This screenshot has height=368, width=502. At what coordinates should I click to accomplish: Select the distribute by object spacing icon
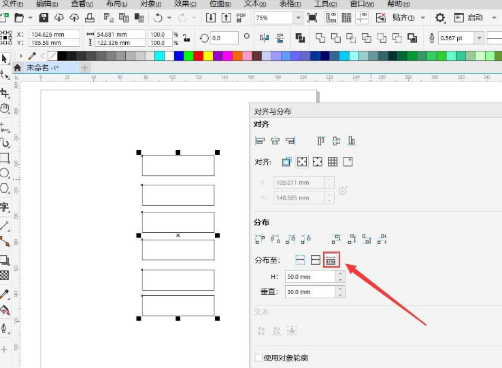point(331,259)
